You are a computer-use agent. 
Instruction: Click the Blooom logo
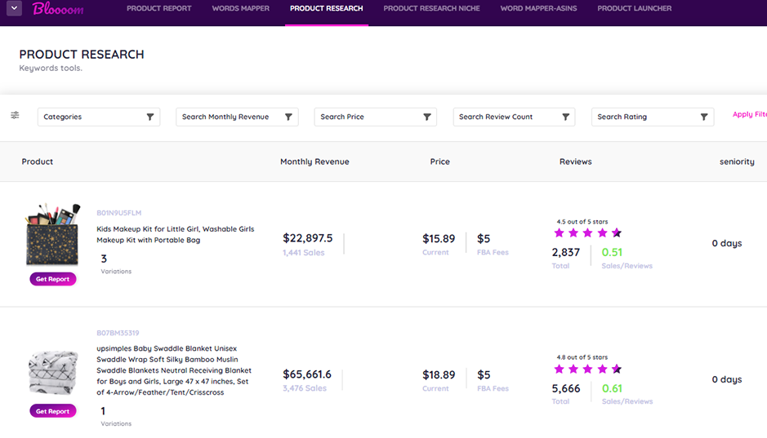click(x=58, y=9)
